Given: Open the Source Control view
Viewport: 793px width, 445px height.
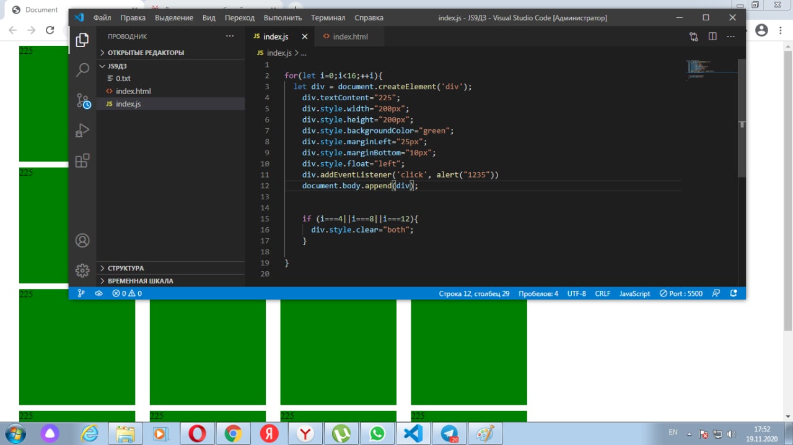Looking at the screenshot, I should 82,100.
